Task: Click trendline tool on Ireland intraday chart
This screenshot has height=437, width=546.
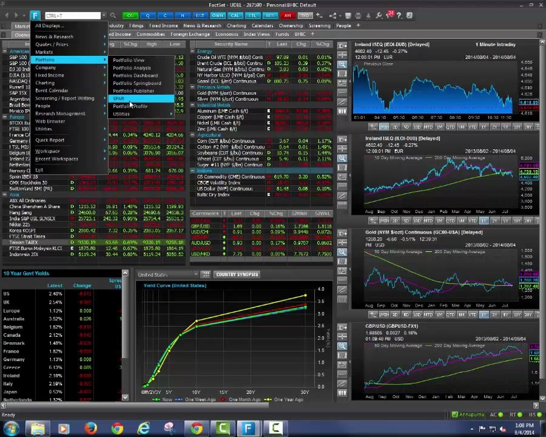Action: pos(342,102)
